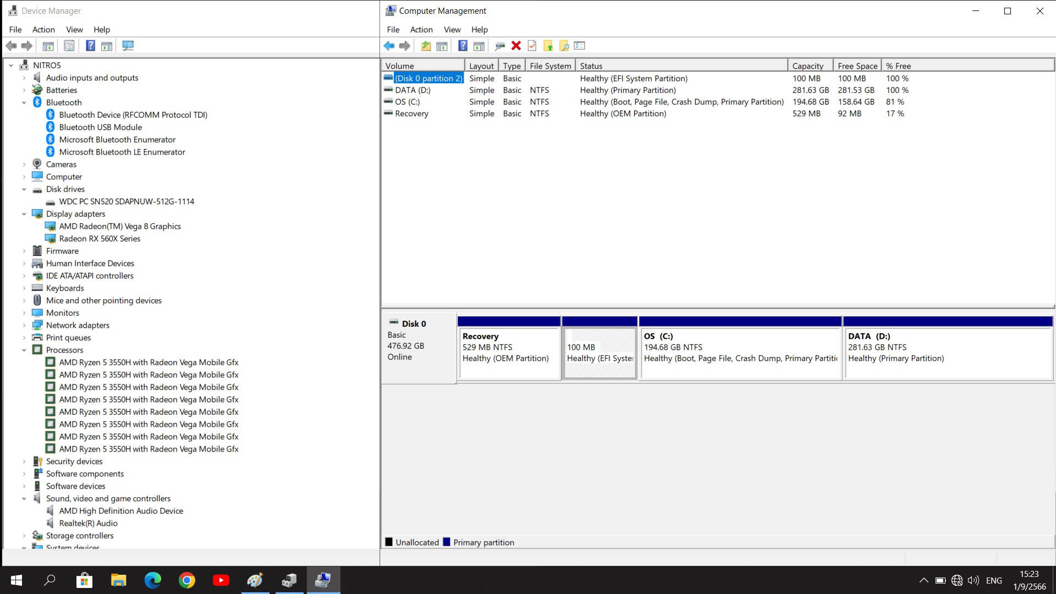The height and width of the screenshot is (594, 1056).
Task: Click Back arrow in Device Manager toolbar
Action: [x=11, y=46]
